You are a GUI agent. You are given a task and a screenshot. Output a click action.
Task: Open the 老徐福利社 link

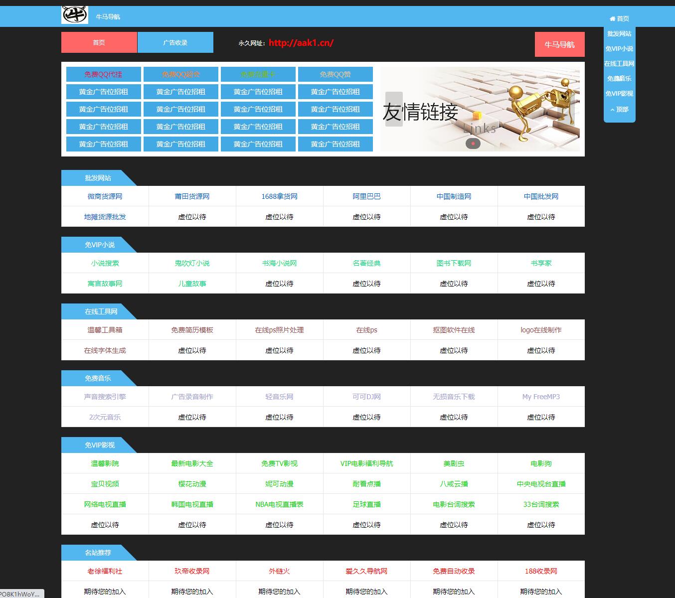point(105,571)
